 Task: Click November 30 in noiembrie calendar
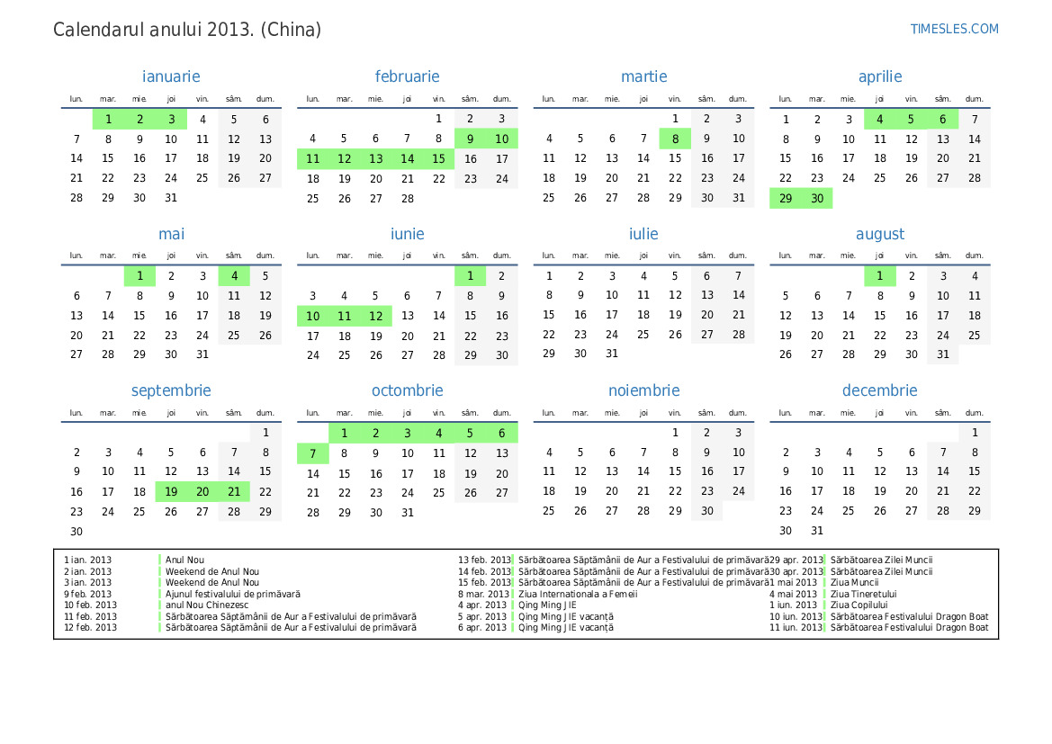click(x=707, y=511)
